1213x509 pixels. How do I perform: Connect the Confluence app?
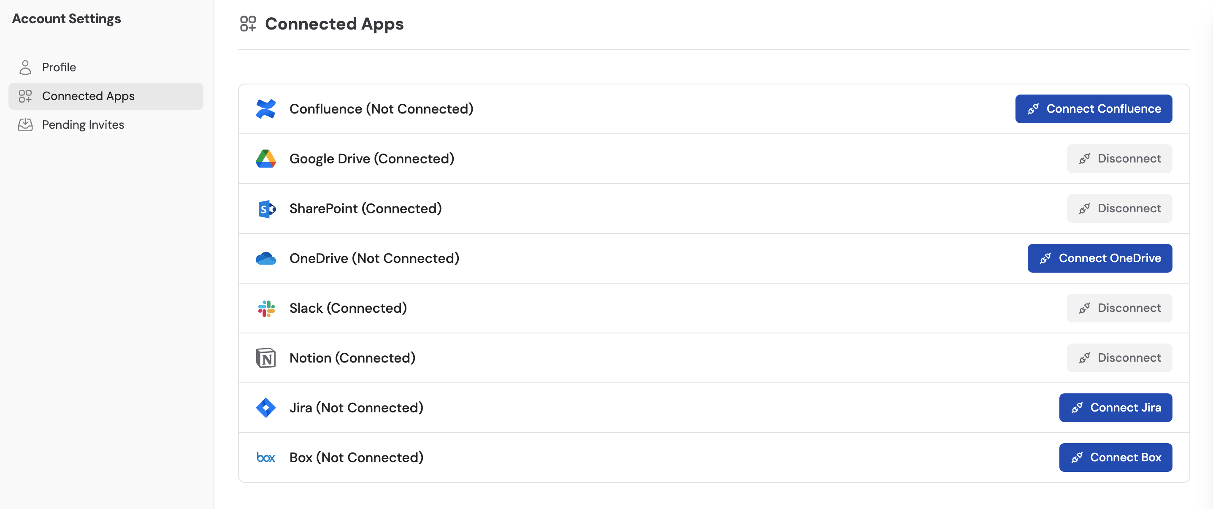pyautogui.click(x=1094, y=109)
